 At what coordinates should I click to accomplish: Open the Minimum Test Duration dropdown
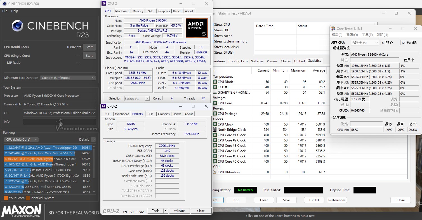68,78
